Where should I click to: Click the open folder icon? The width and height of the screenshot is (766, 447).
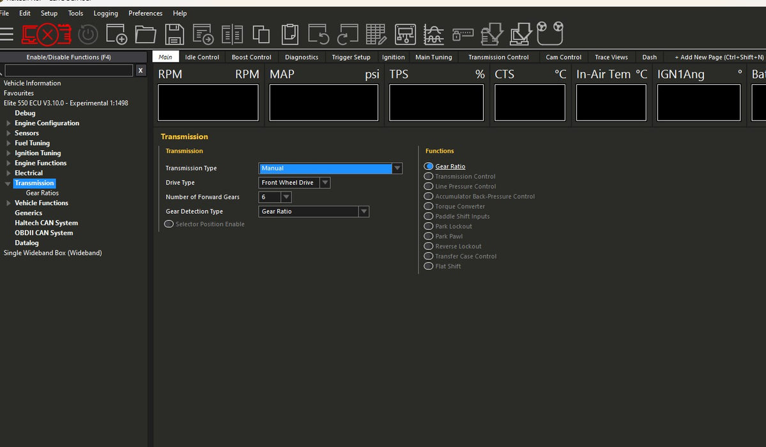pyautogui.click(x=146, y=34)
